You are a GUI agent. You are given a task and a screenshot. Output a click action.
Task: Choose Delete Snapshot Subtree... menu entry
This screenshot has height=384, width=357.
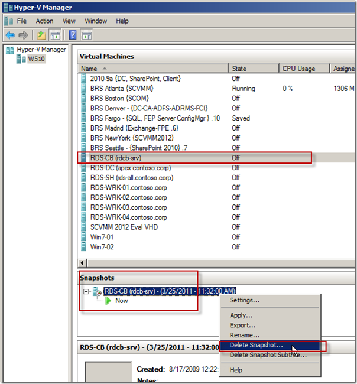tap(270, 355)
